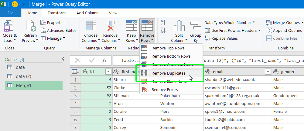The height and width of the screenshot is (131, 304).
Task: Click first name cell Stillman
Action: [x=136, y=96]
